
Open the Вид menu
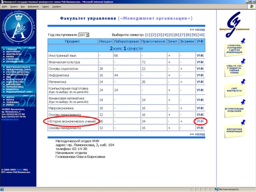(x=23, y=7)
